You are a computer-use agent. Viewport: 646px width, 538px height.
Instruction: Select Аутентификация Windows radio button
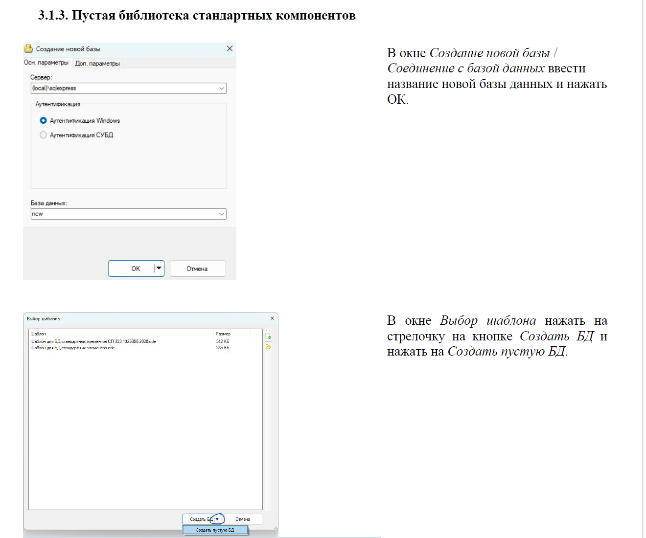pyautogui.click(x=43, y=121)
